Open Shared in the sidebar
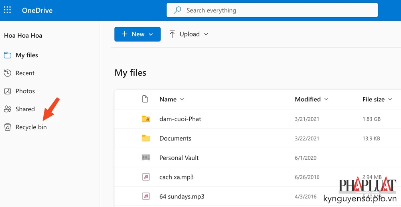Image resolution: width=401 pixels, height=207 pixels. click(25, 109)
